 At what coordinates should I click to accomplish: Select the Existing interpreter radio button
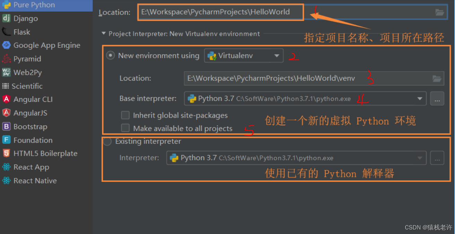[x=107, y=142]
